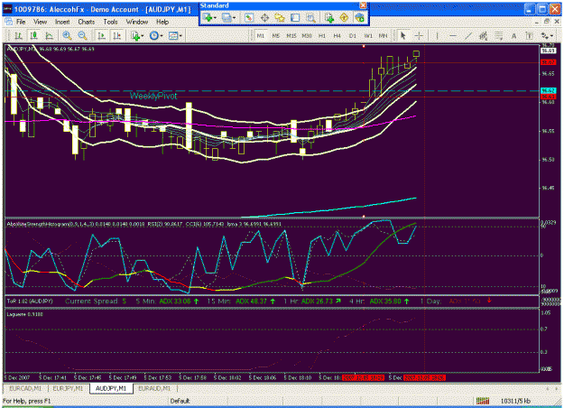Launch MetaEditor from Standard toolbar
Screen dimensions: 564x408
click(x=344, y=17)
